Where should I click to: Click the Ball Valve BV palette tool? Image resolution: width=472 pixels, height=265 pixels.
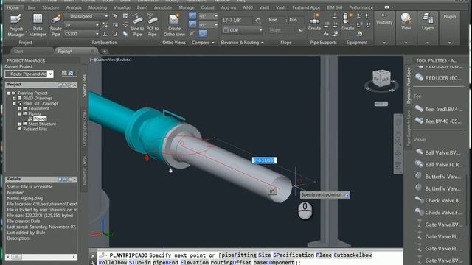click(439, 152)
